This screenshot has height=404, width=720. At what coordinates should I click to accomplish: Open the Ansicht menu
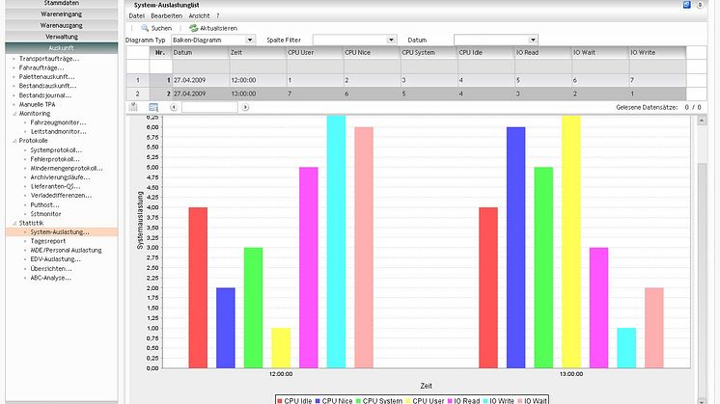[x=199, y=15]
